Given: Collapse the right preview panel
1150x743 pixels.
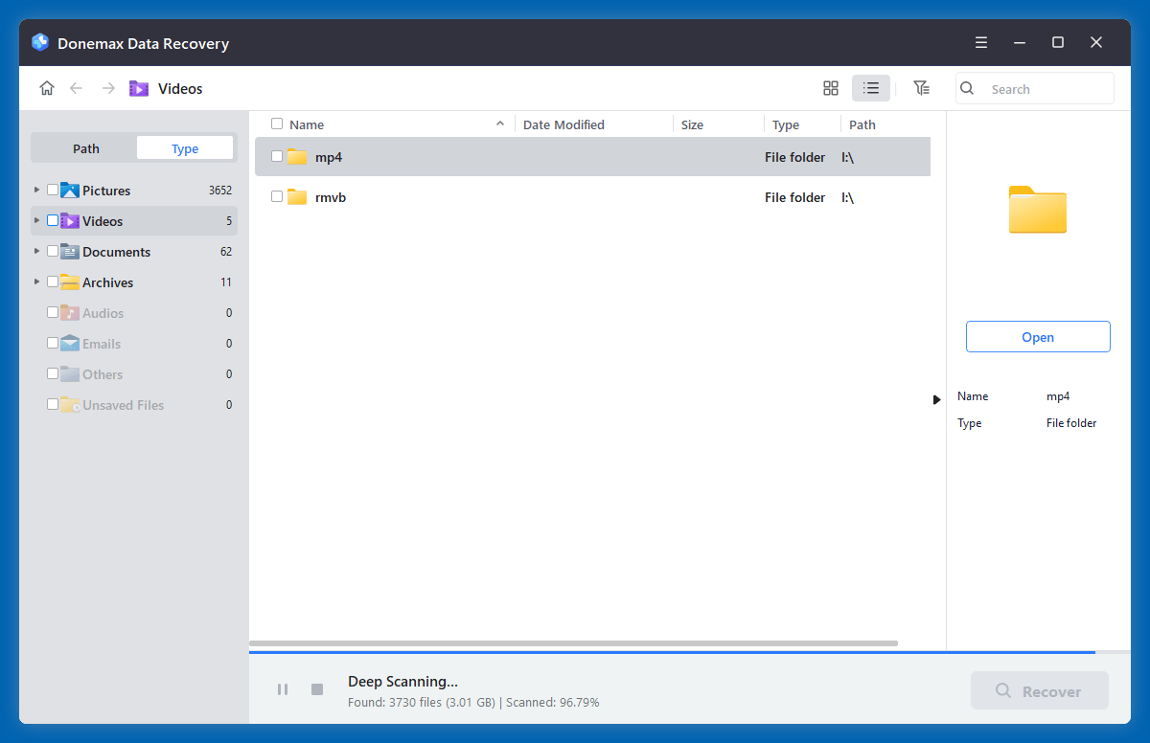Looking at the screenshot, I should [936, 399].
